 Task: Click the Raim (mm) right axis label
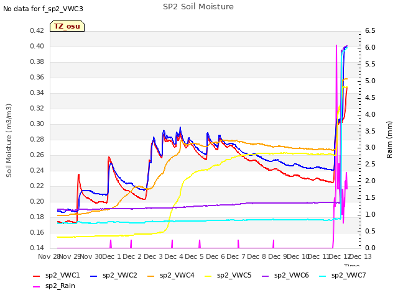pos(389,140)
